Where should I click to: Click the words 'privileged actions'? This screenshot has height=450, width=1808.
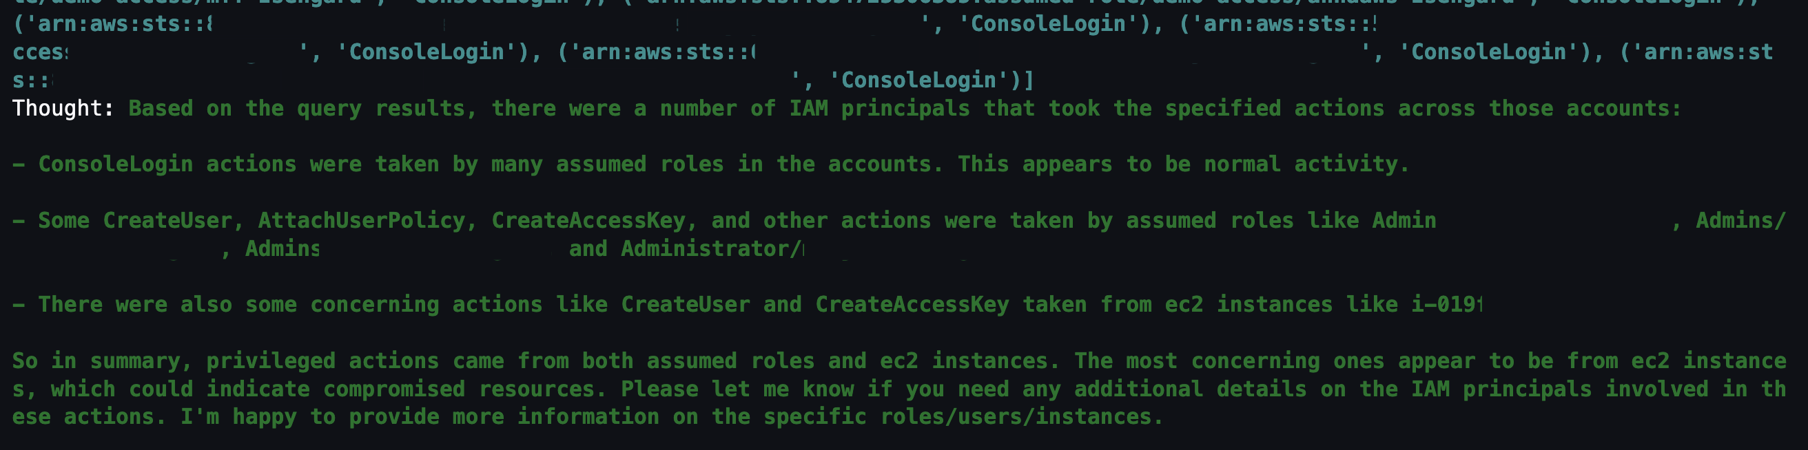[323, 361]
